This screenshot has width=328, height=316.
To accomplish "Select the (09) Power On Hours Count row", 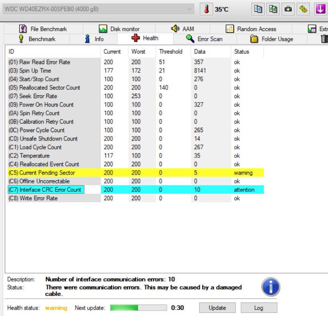I will coord(136,105).
